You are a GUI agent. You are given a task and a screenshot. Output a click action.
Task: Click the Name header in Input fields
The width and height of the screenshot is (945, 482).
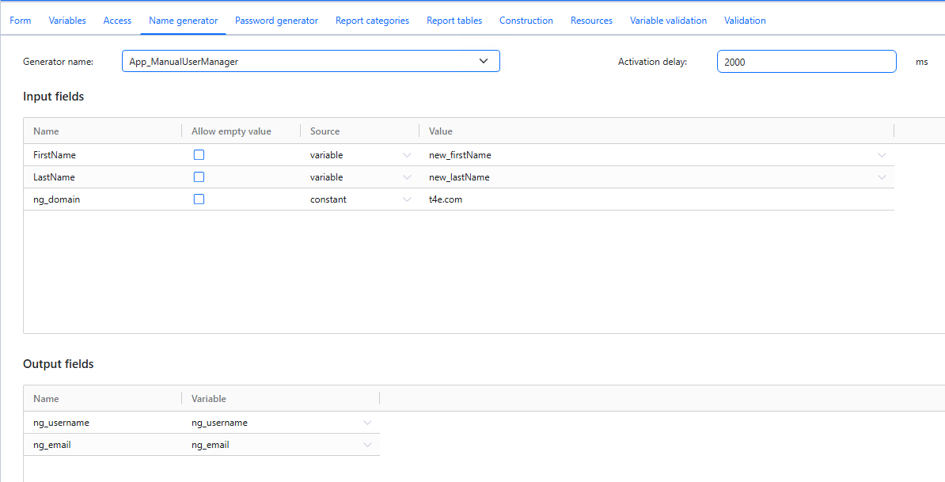tap(46, 131)
